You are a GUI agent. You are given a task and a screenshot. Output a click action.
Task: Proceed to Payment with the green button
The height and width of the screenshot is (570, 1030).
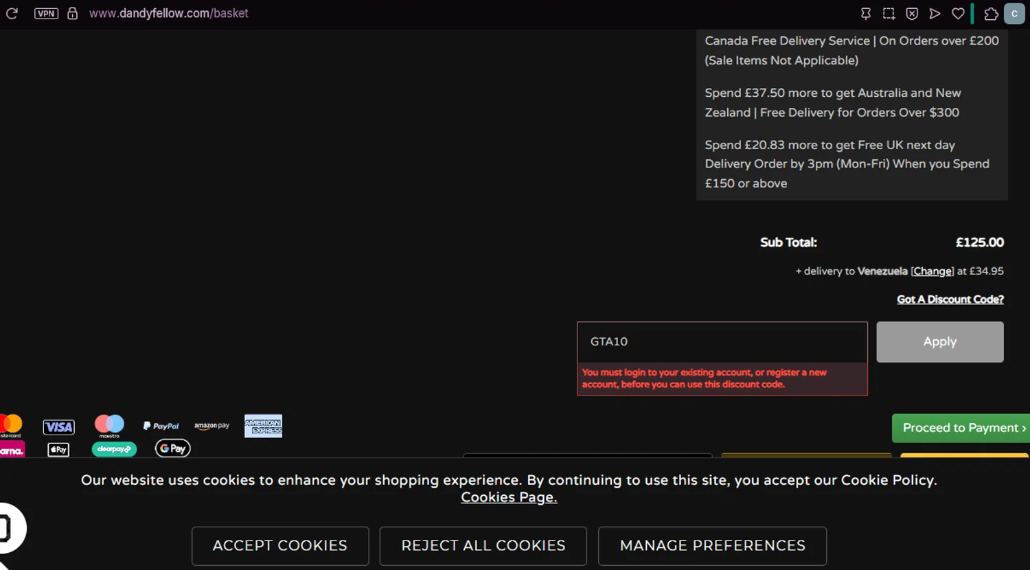point(961,428)
